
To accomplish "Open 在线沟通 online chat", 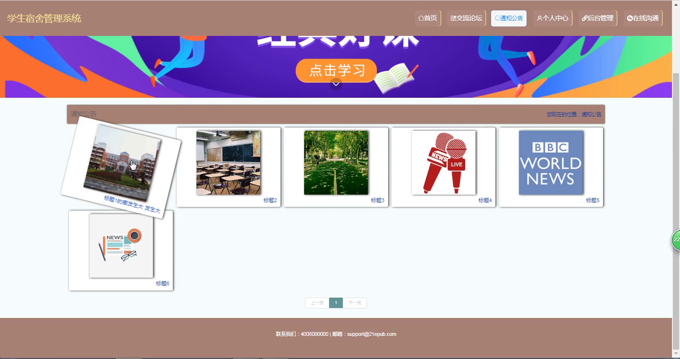I will click(643, 18).
